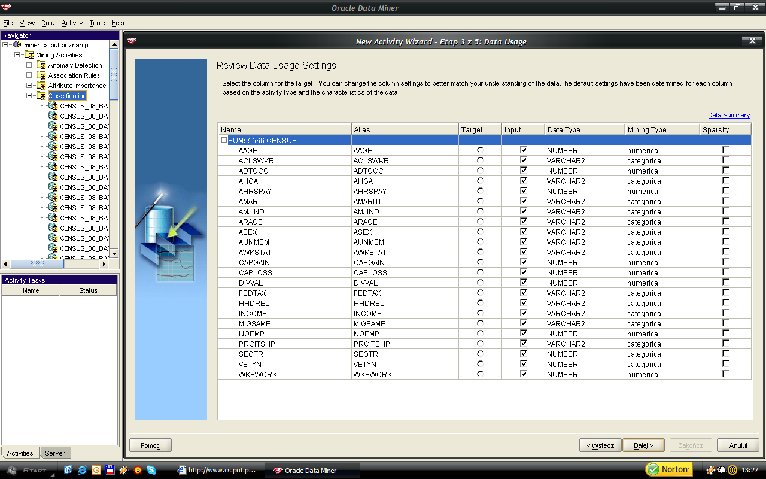Open the Data Summary link
The height and width of the screenshot is (479, 766).
729,115
